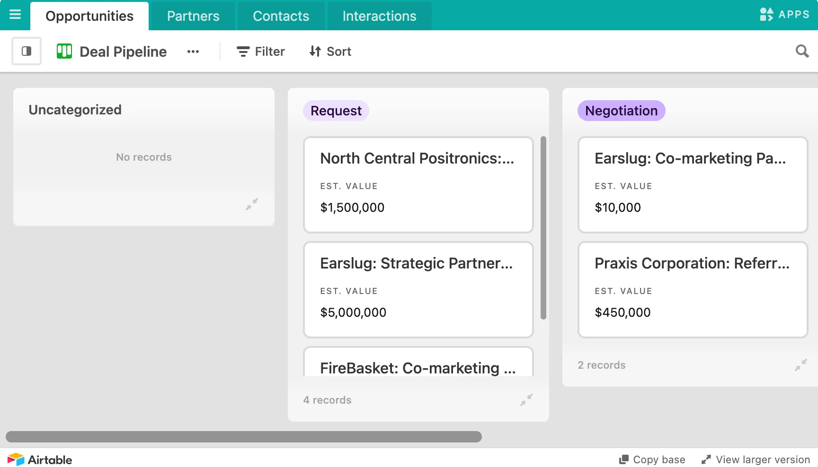The height and width of the screenshot is (467, 818).
Task: Open the Sort menu
Action: pyautogui.click(x=330, y=52)
